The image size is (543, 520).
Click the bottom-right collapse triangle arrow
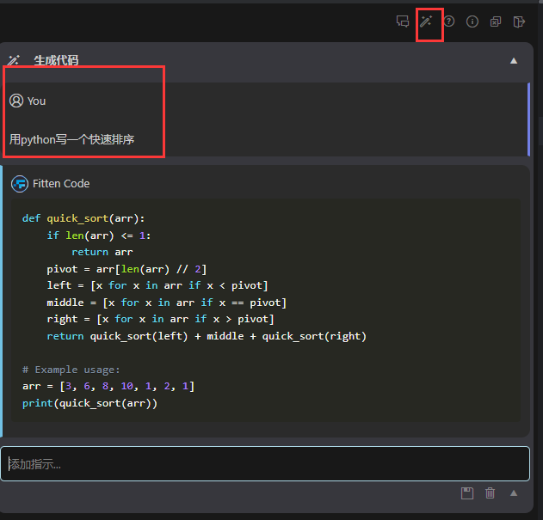point(514,492)
